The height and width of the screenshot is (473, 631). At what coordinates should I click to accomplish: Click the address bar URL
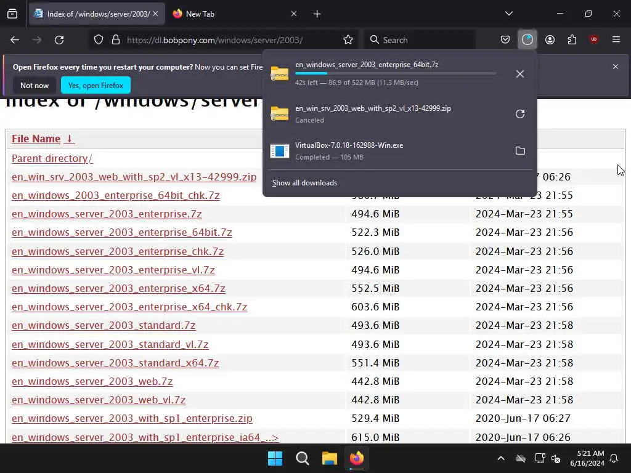click(214, 40)
